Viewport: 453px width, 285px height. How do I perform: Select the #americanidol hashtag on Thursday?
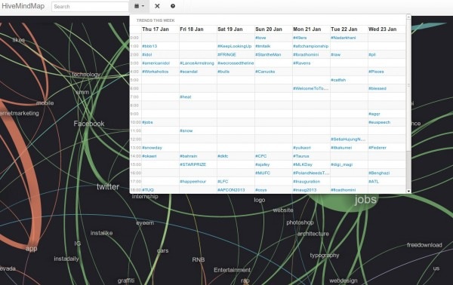pyautogui.click(x=156, y=63)
